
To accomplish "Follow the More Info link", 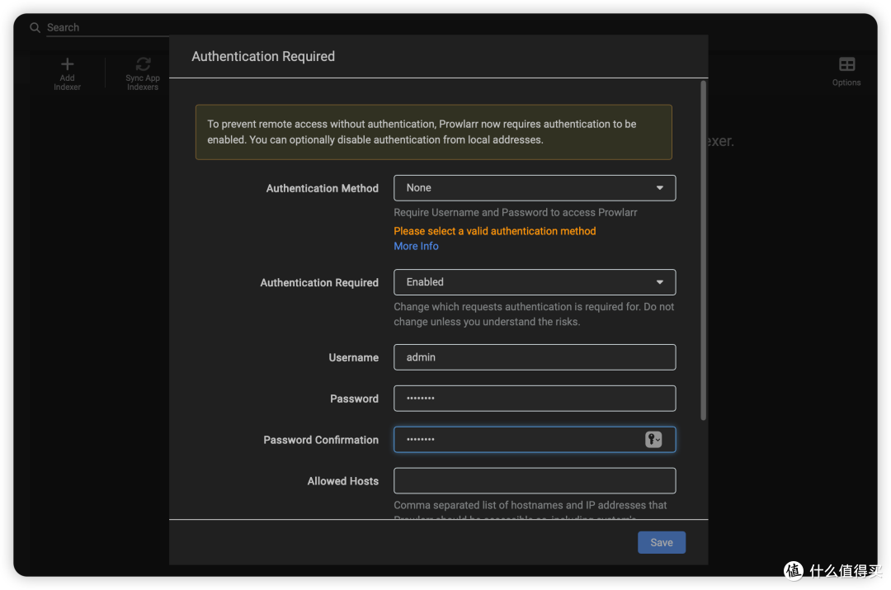I will [x=416, y=246].
